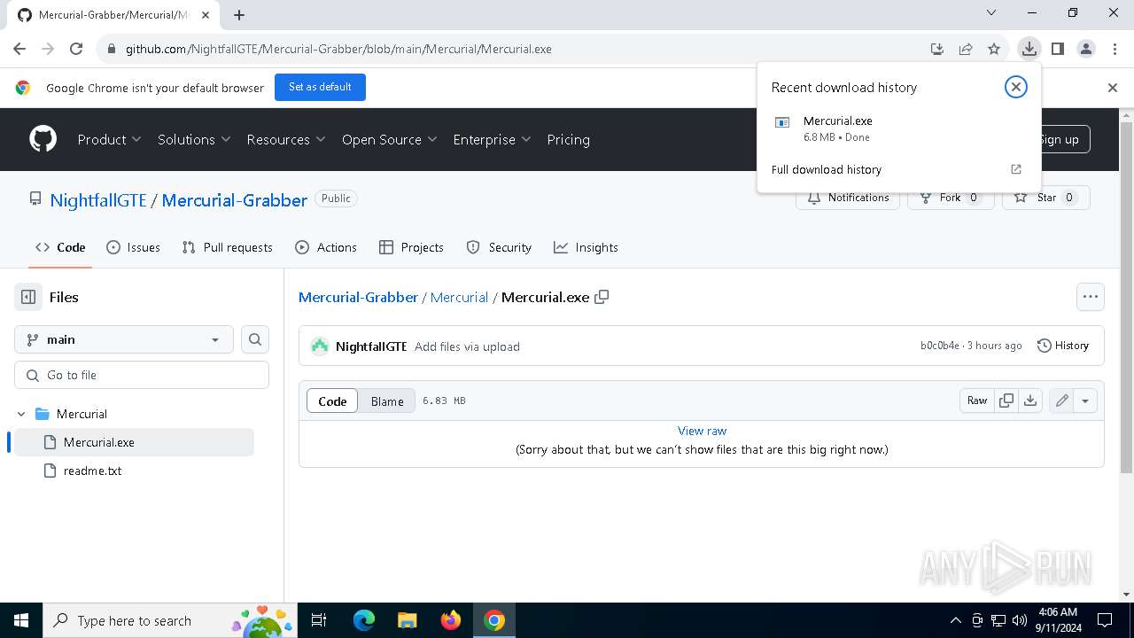Screen dimensions: 1134x638
Task: Copy raw file icon
Action: click(x=1006, y=401)
